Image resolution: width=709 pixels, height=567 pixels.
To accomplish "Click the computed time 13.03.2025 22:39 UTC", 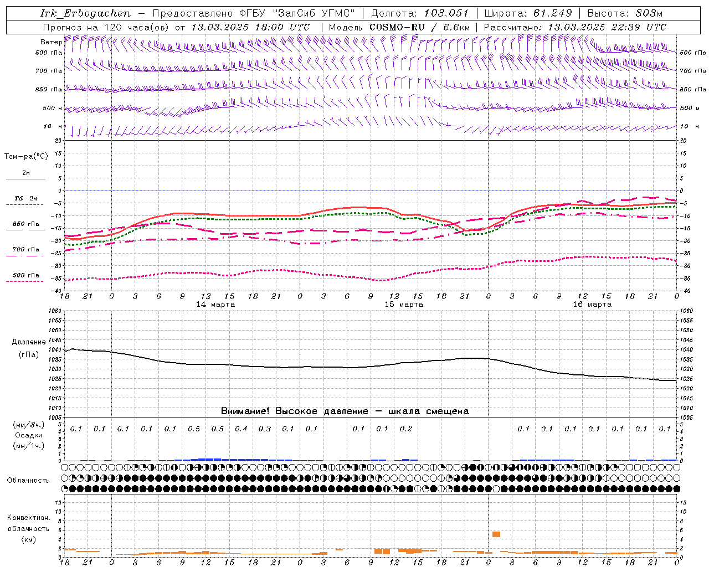I will coord(607,27).
